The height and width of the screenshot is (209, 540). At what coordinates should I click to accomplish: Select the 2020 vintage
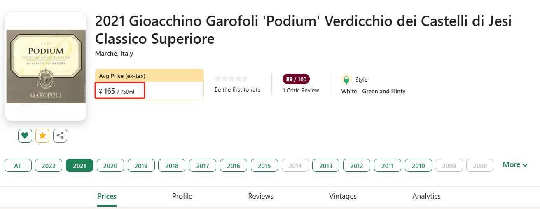110,166
